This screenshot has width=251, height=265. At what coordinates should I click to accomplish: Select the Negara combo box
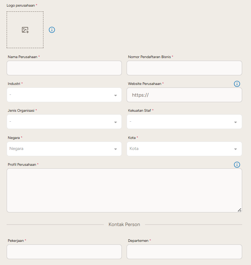tap(64, 149)
